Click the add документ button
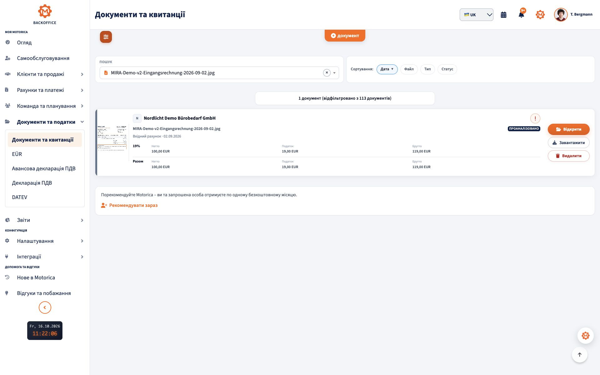The image size is (600, 375). [x=345, y=36]
